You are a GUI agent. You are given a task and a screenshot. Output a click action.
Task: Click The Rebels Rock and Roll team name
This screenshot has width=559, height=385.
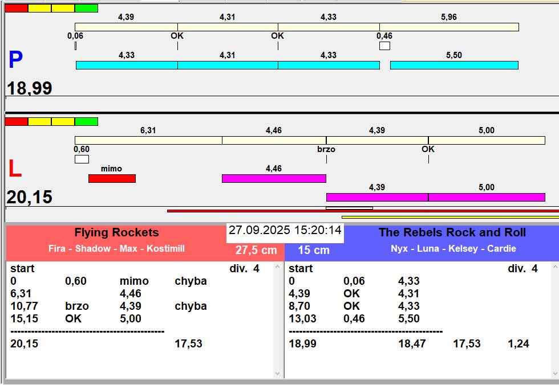(452, 233)
